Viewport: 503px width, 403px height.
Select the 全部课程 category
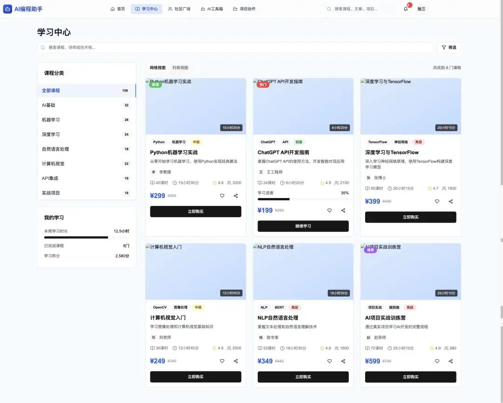87,91
